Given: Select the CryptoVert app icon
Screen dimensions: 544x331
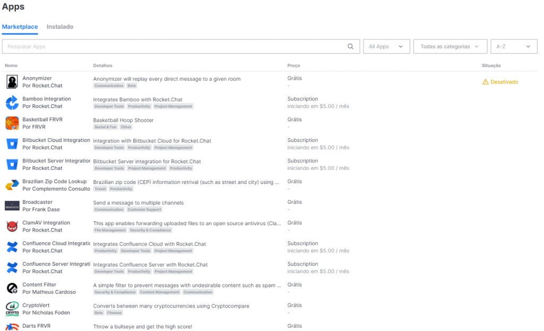Looking at the screenshot, I should (12, 309).
